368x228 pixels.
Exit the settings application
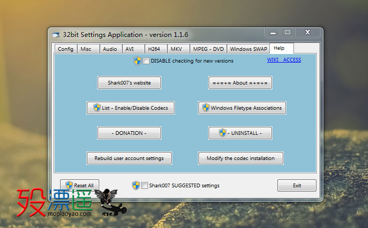pyautogui.click(x=297, y=185)
